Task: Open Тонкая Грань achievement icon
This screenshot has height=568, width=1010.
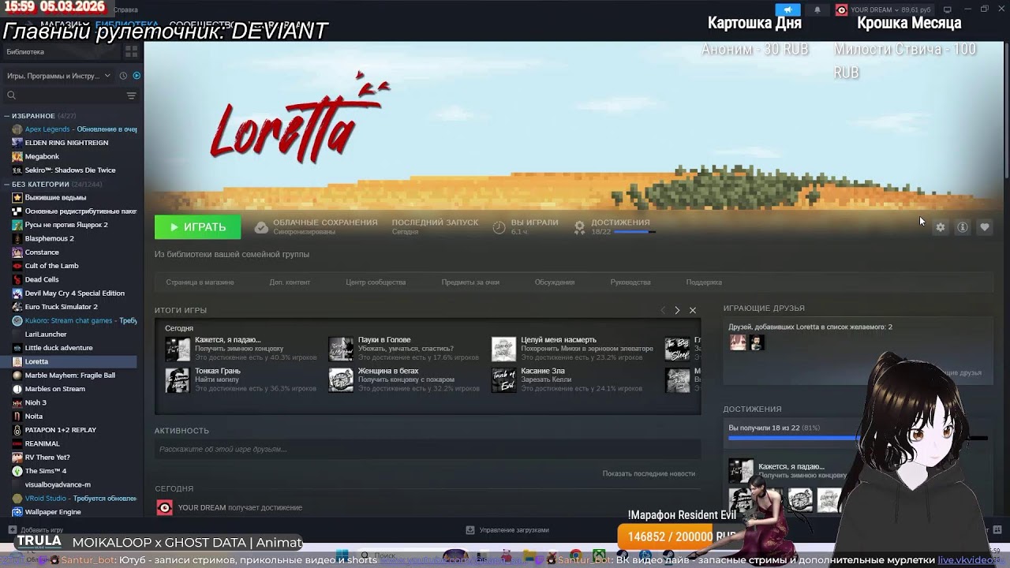Action: pos(178,379)
